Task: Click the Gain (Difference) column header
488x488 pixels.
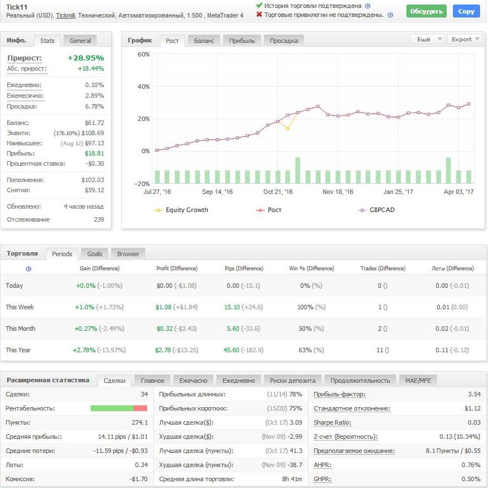Action: tap(100, 268)
